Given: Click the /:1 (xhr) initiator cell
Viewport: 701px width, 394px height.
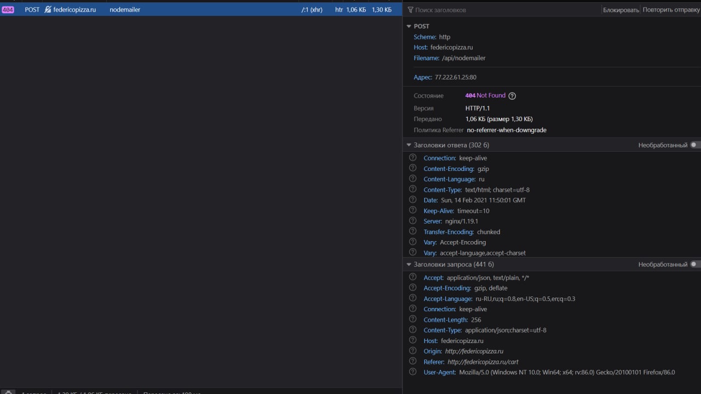Looking at the screenshot, I should pyautogui.click(x=312, y=9).
